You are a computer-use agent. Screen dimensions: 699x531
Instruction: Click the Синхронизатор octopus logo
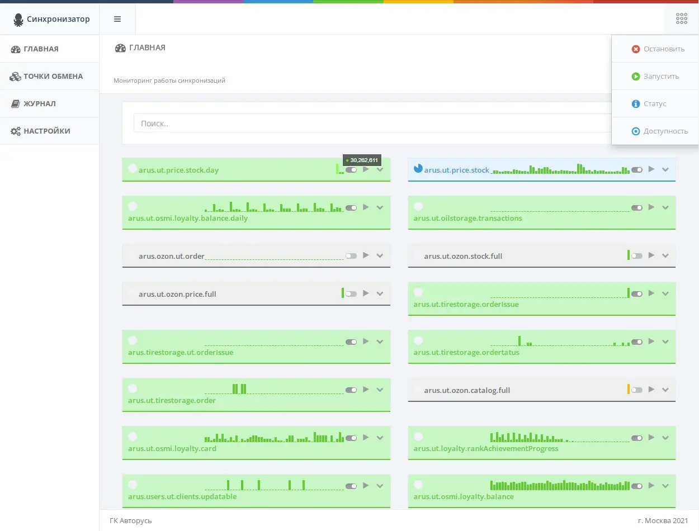18,20
